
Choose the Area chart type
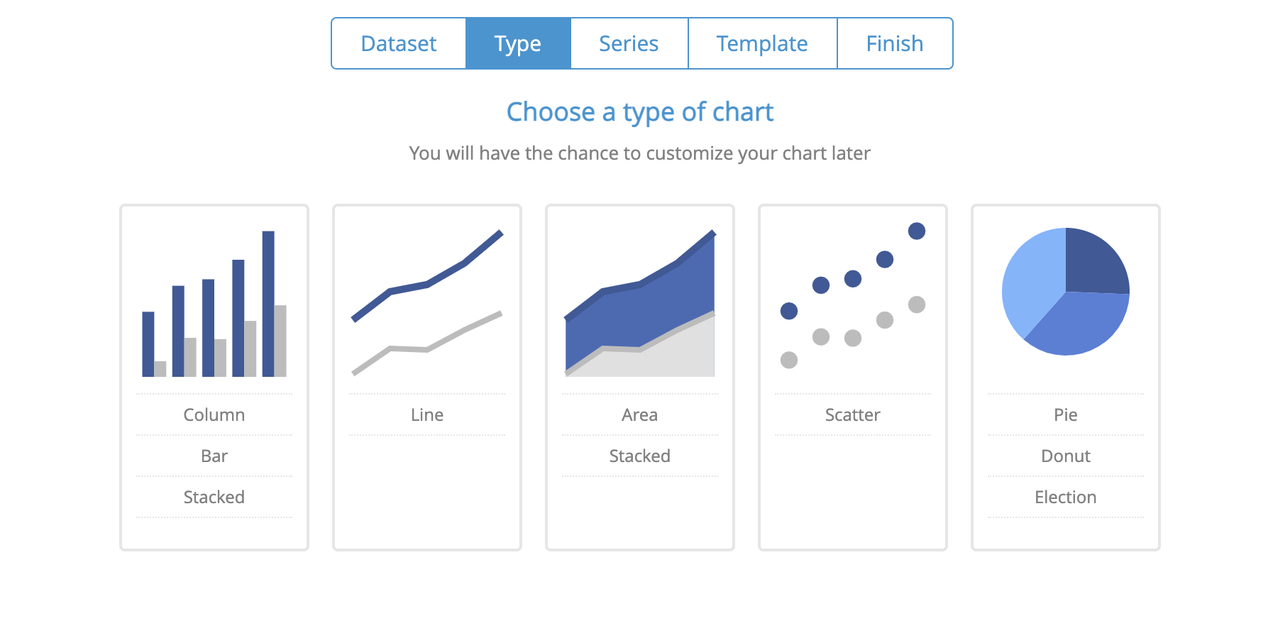639,414
